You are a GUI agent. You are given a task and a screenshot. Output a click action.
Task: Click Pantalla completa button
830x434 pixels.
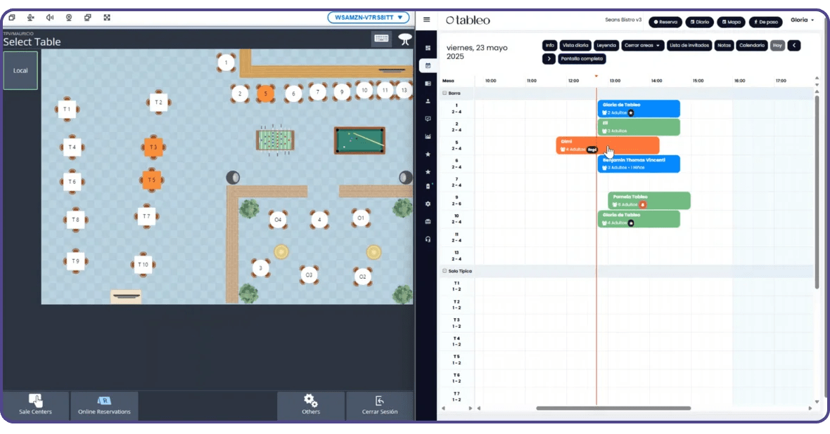582,59
